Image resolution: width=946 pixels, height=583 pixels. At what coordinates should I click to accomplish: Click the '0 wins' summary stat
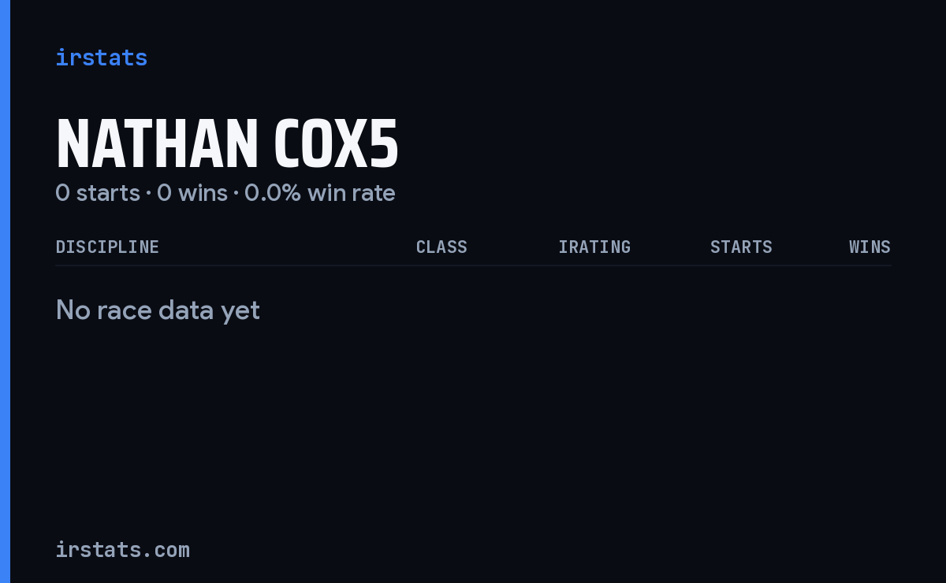192,193
